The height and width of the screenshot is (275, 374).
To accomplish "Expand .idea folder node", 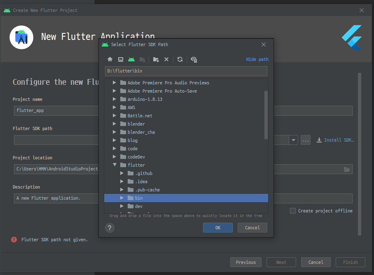I will (122, 182).
